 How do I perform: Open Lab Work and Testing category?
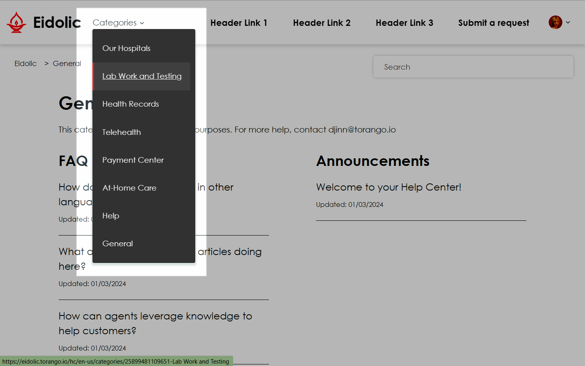point(142,76)
